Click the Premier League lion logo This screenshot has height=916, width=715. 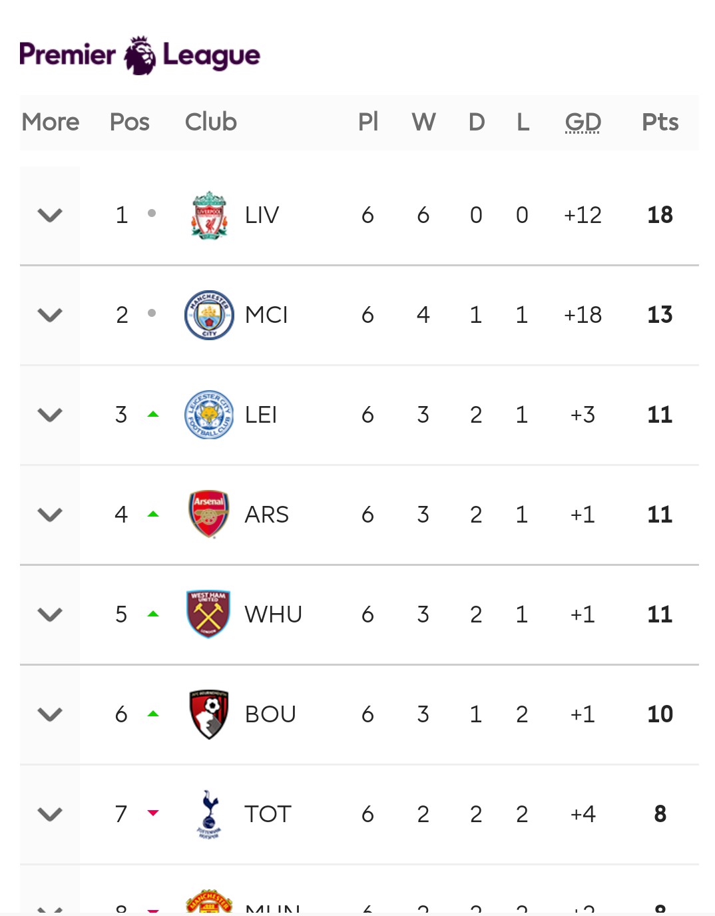(x=140, y=55)
